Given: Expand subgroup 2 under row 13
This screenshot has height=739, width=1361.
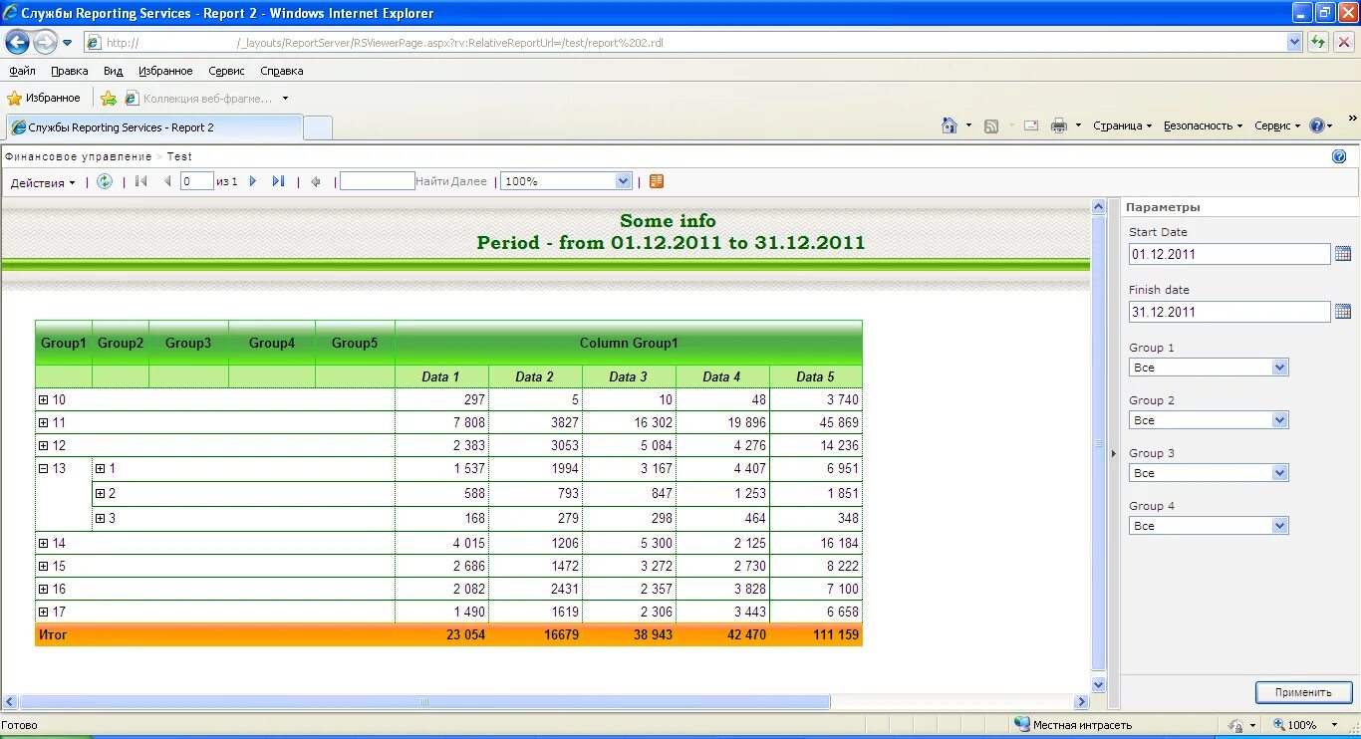Looking at the screenshot, I should click(x=100, y=493).
